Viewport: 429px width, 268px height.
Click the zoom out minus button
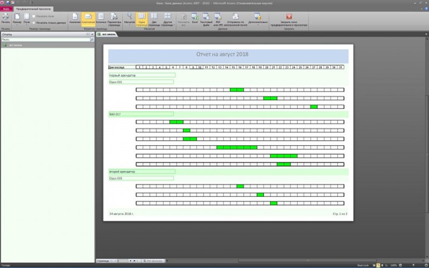click(x=401, y=265)
